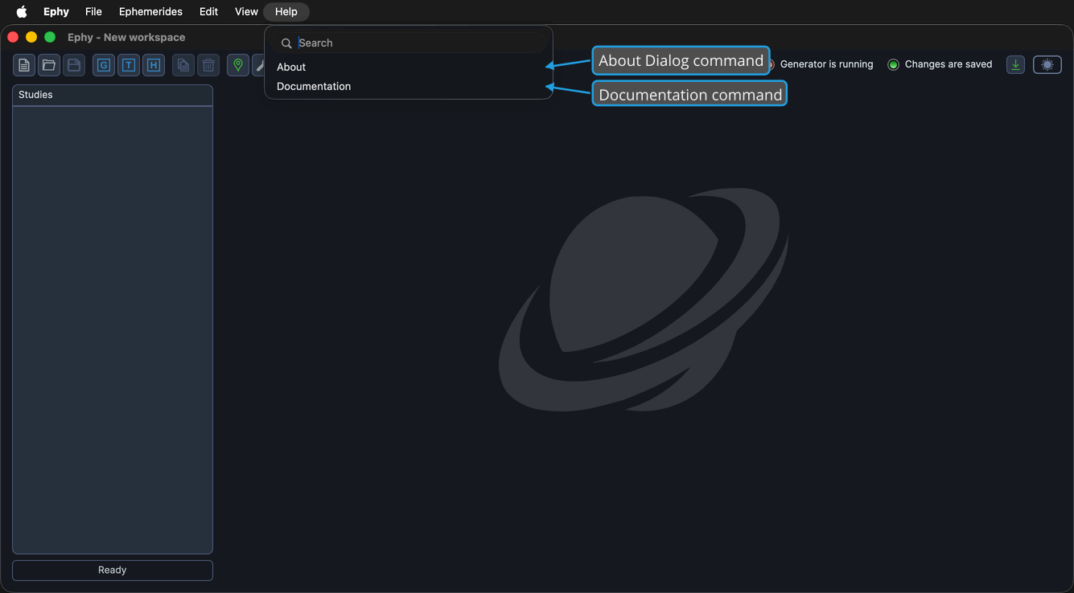Click the floppy disk save icon
Viewport: 1074px width, 593px height.
[74, 65]
